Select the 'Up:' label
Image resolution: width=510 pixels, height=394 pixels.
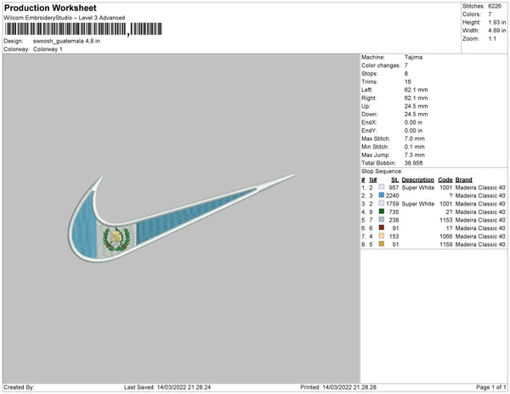[365, 106]
